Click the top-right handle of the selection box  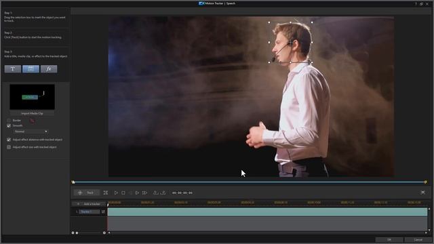(312, 22)
